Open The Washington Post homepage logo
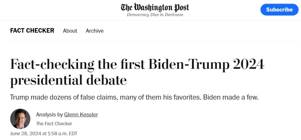 (x=155, y=8)
